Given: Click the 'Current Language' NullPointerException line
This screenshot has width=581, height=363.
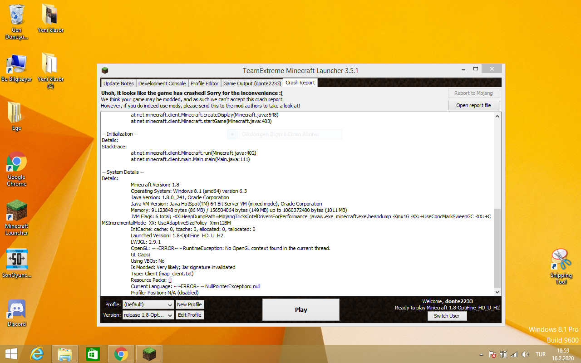Looking at the screenshot, I should (x=196, y=286).
